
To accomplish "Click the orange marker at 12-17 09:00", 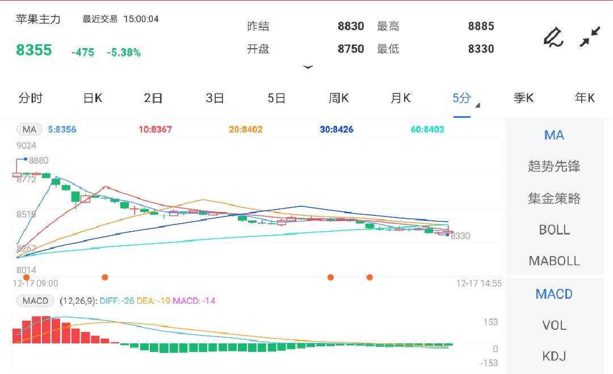I will [27, 278].
